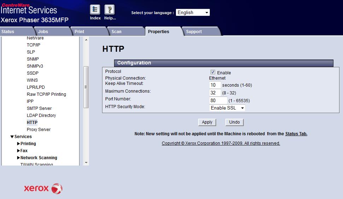The height and width of the screenshot is (199, 343).
Task: Click the CentreWare Internet Services logo
Action: coord(29,9)
